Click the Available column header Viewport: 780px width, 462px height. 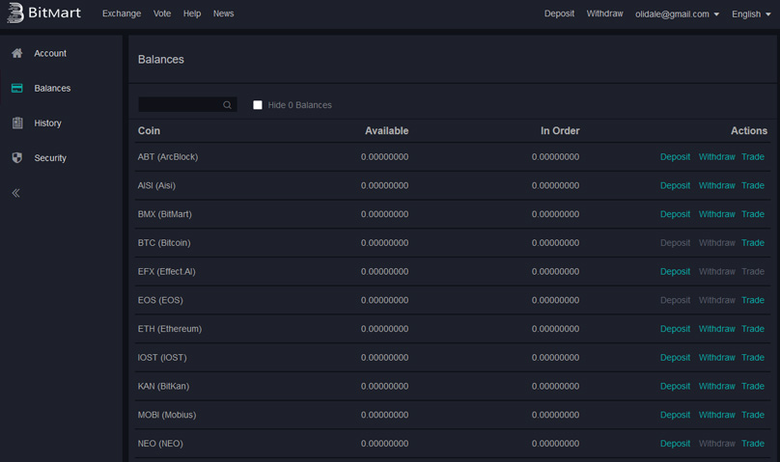pos(386,130)
